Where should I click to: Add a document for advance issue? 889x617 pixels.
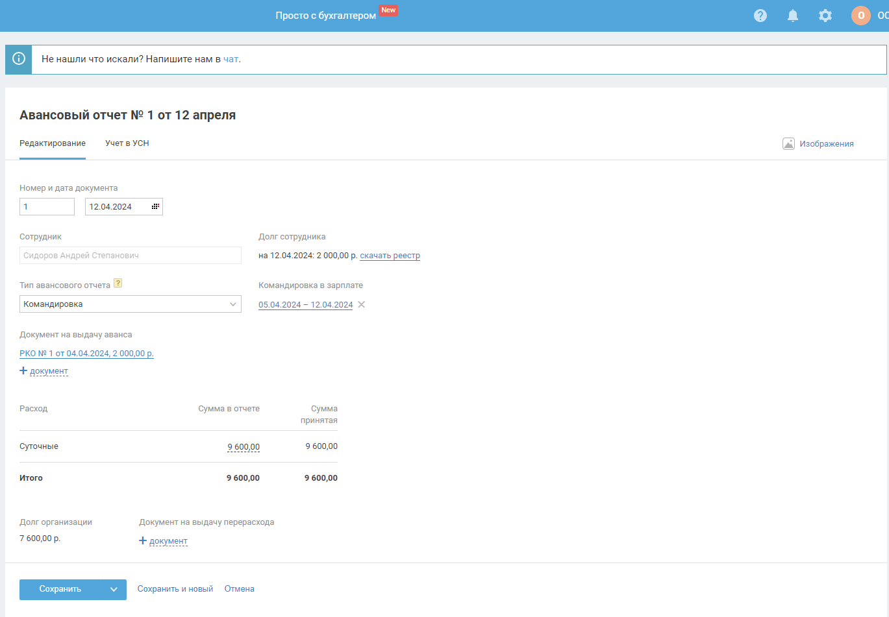pyautogui.click(x=49, y=371)
